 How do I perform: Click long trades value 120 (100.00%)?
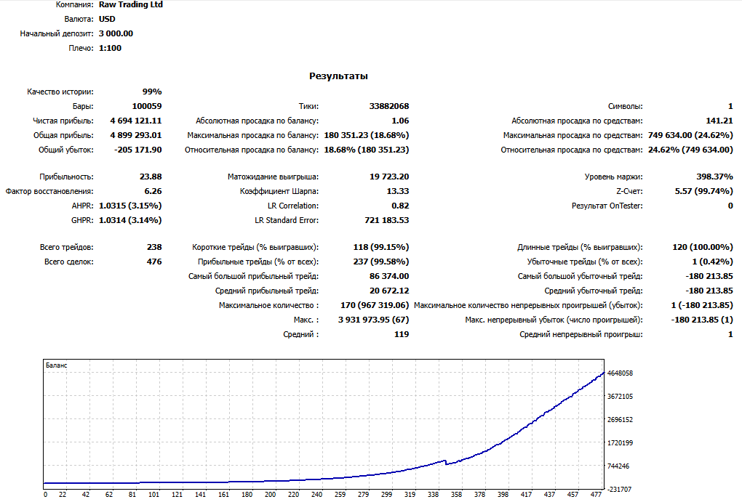[x=702, y=247]
